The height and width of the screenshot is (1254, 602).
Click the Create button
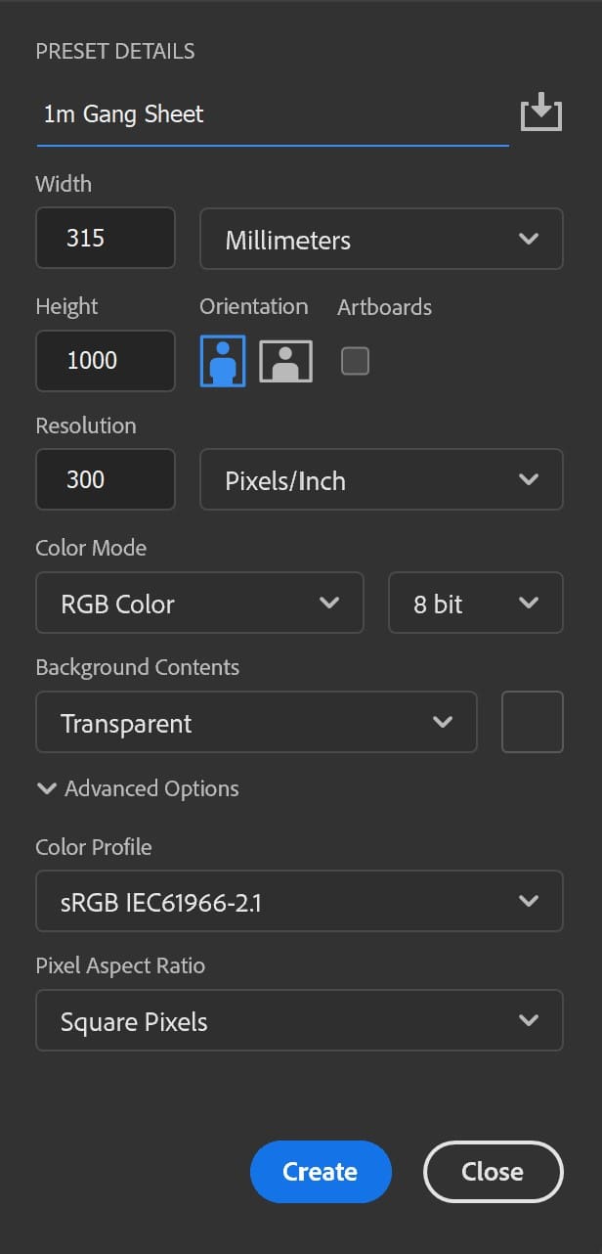[321, 1171]
